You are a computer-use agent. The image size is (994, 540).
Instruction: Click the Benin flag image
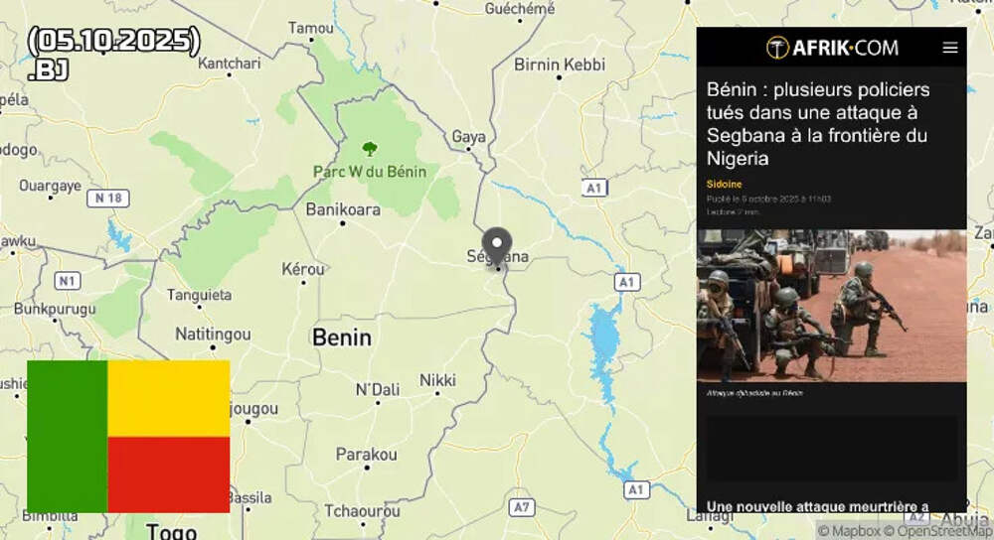[x=128, y=436]
